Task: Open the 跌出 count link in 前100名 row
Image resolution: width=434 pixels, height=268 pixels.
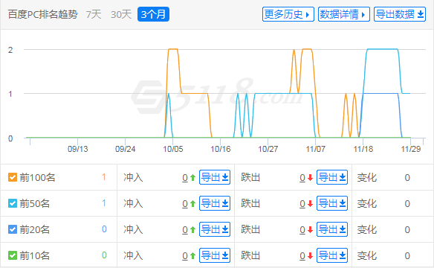Action: [x=302, y=178]
